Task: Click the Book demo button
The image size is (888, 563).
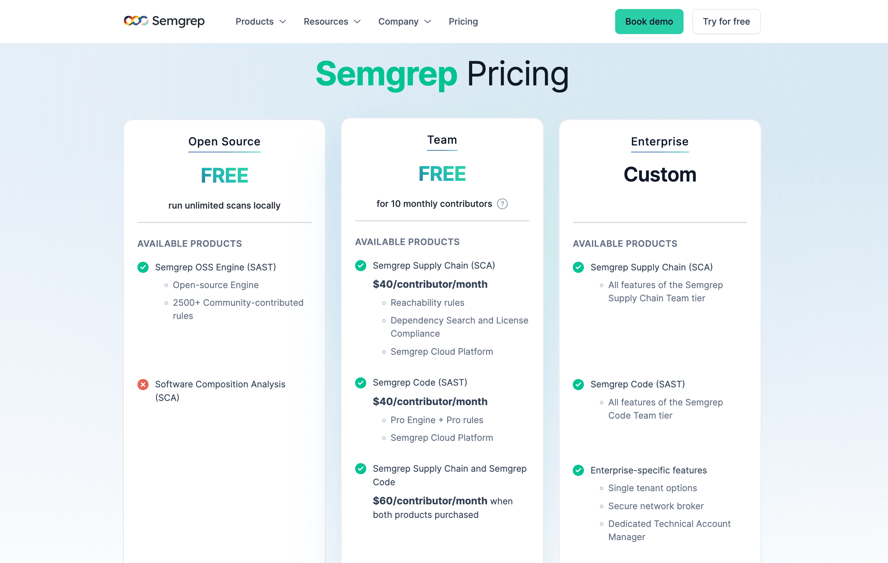Action: tap(649, 22)
